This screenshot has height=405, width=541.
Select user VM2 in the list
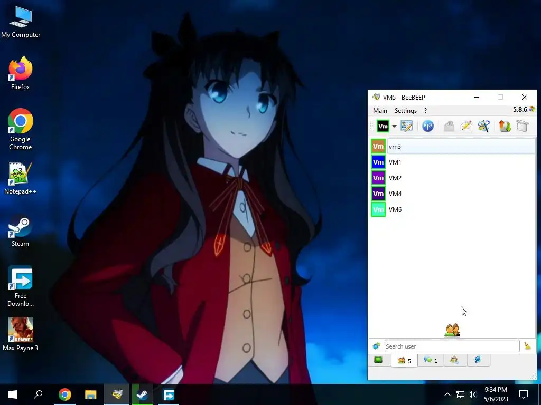click(x=453, y=178)
